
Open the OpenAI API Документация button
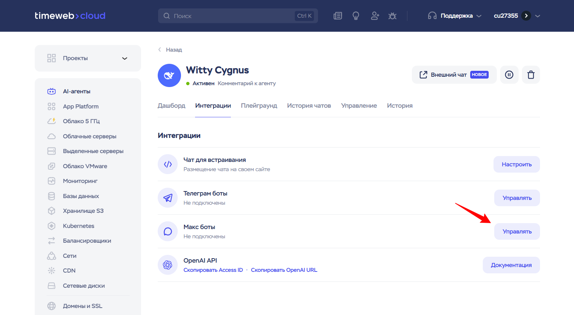511,265
